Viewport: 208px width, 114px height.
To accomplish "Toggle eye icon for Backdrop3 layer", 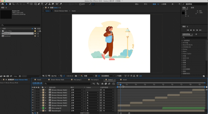I will pos(32,110).
